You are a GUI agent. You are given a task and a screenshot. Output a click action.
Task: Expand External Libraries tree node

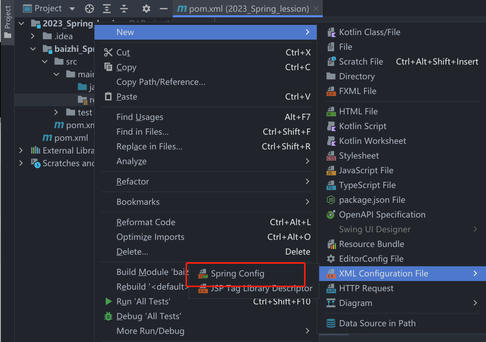point(21,150)
